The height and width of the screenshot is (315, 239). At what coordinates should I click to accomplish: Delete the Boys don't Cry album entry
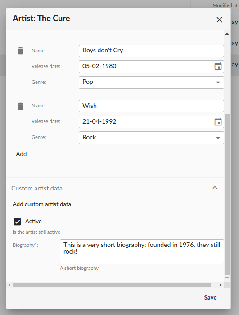[20, 51]
